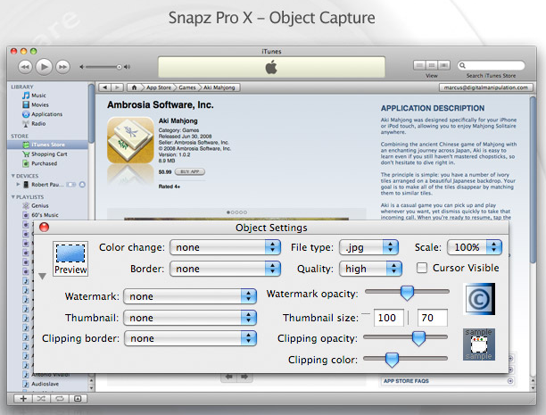This screenshot has height=415, width=546.
Task: Click the BUY APP button
Action: tap(190, 171)
